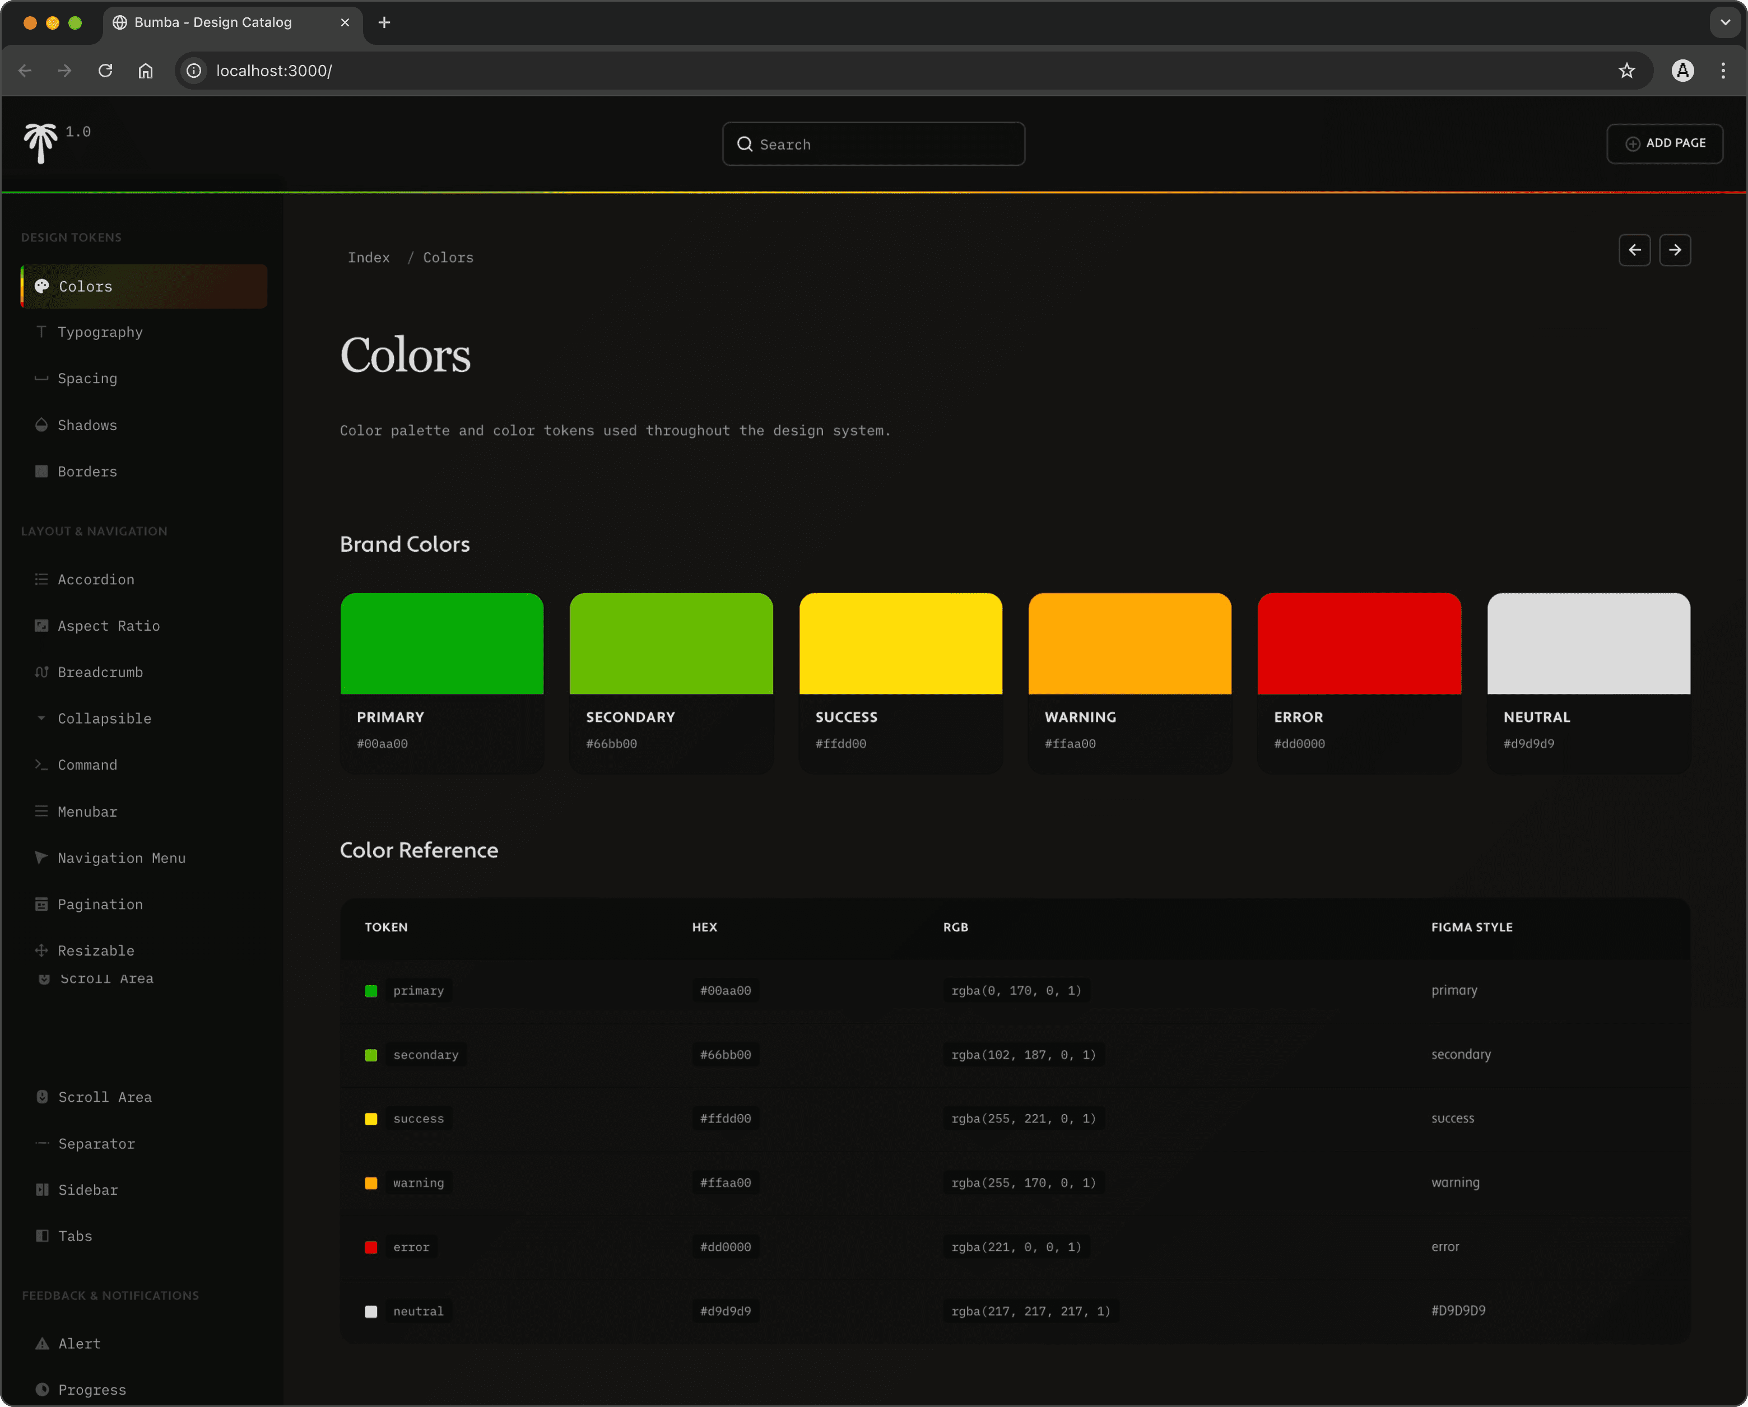Expand the tab search dropdown arrow
The width and height of the screenshot is (1748, 1407).
[x=1725, y=22]
